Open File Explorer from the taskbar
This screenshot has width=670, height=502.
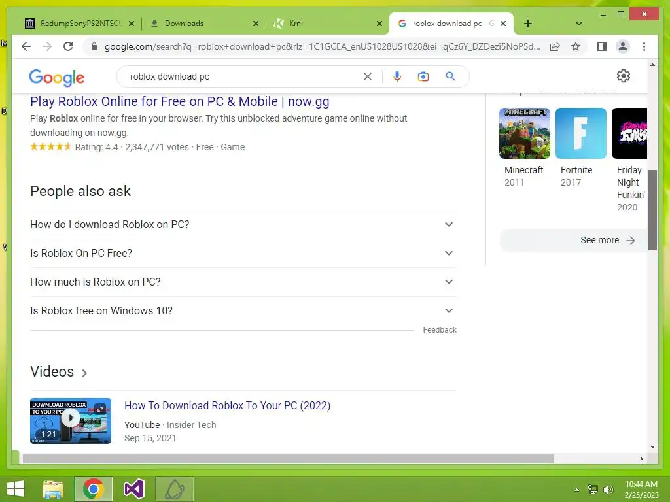(53, 489)
